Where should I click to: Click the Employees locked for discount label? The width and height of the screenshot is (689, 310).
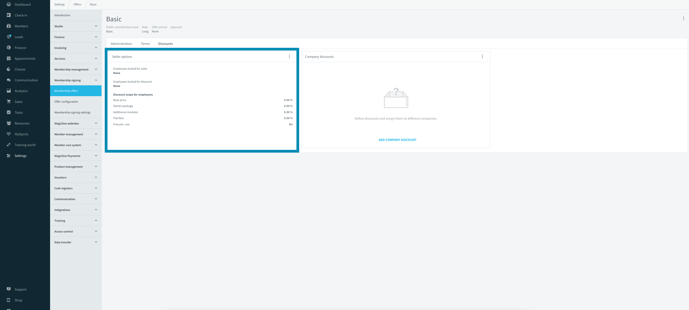point(132,82)
